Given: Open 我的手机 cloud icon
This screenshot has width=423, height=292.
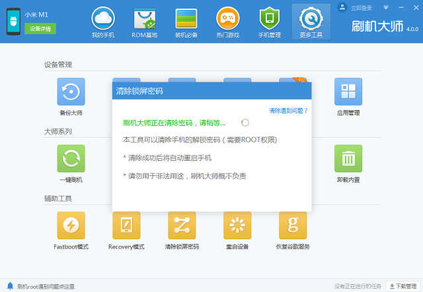Looking at the screenshot, I should tap(103, 18).
